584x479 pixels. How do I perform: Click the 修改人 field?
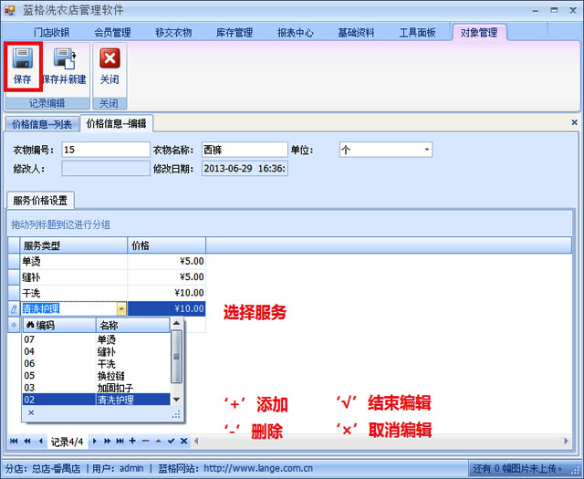click(x=106, y=169)
